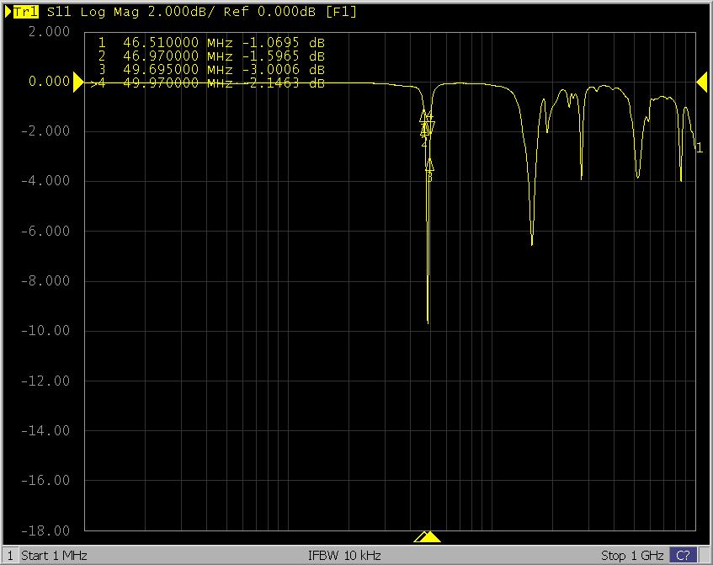The image size is (713, 565).
Task: Select marker 1 row in marker list
Action: 210,42
